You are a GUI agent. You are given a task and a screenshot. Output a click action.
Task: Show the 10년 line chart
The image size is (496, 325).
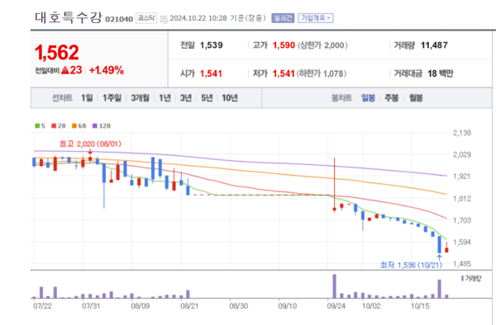230,98
